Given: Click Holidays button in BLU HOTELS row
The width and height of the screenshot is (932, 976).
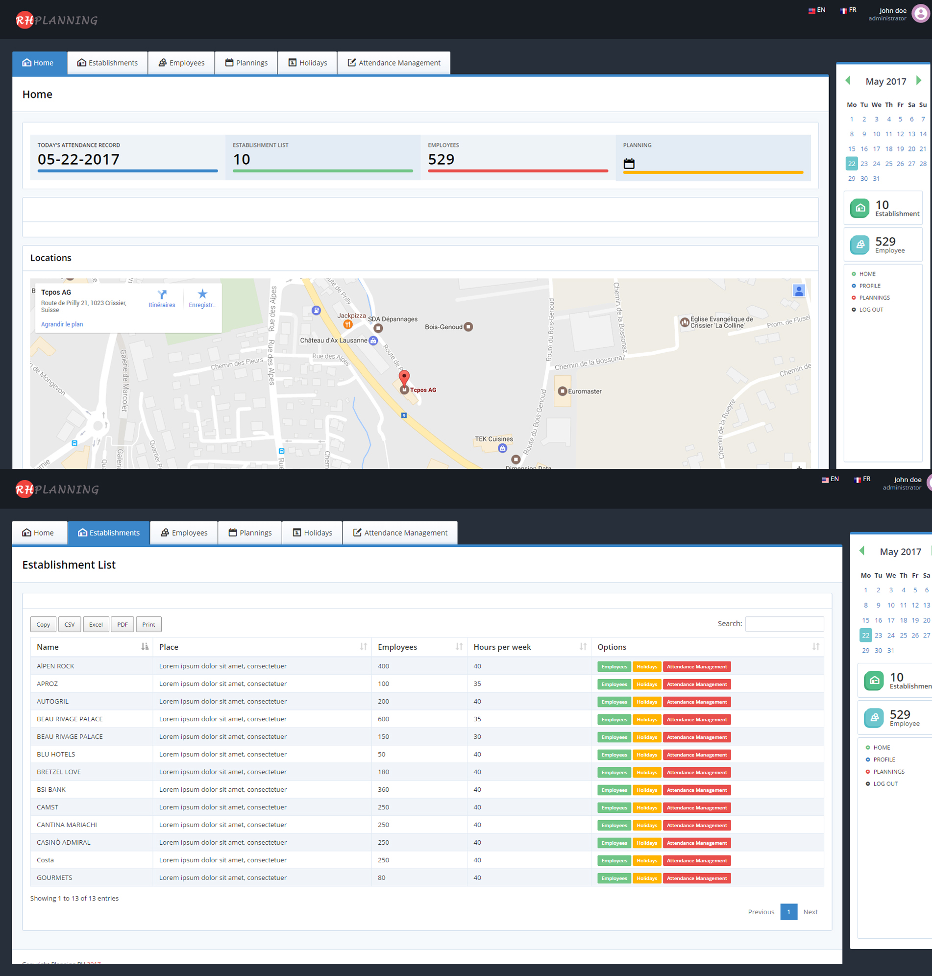Looking at the screenshot, I should pyautogui.click(x=646, y=755).
